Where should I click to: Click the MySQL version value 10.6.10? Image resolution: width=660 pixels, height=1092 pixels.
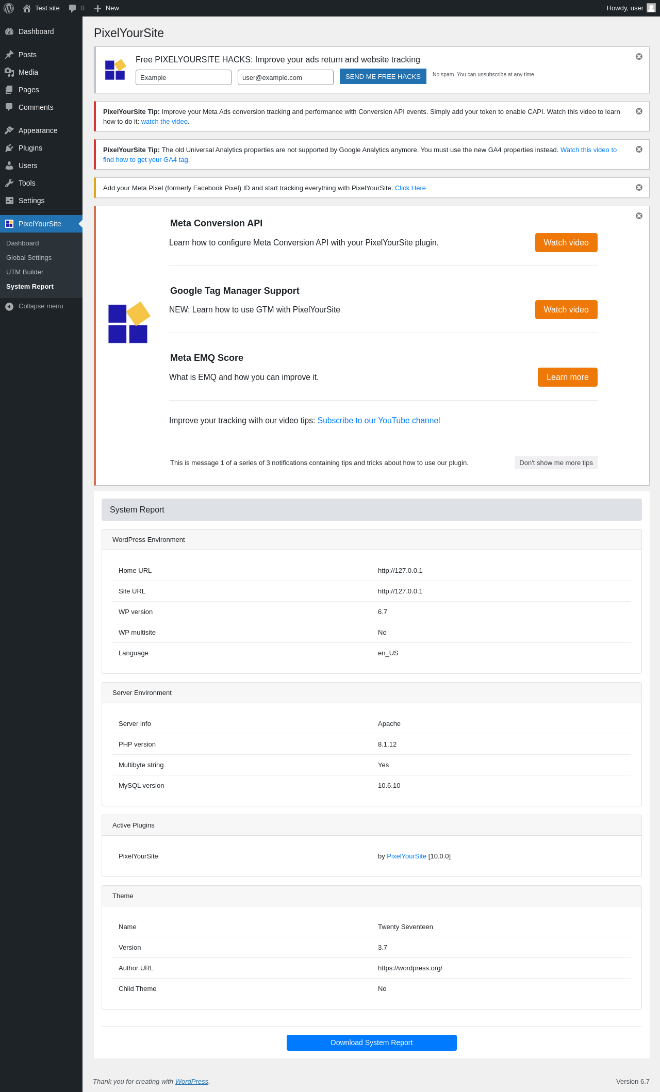[x=389, y=786]
